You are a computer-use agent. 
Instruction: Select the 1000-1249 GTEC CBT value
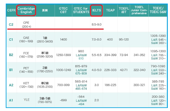tap(64, 70)
